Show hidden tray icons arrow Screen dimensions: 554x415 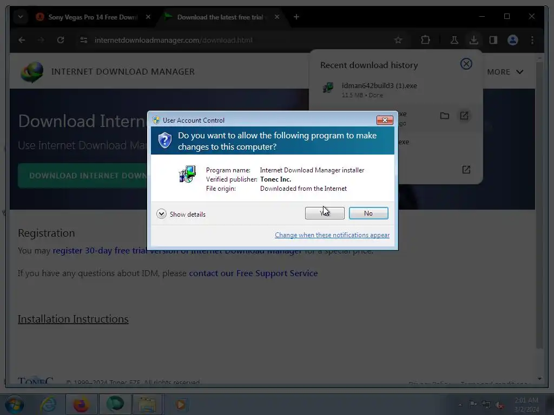pos(460,405)
